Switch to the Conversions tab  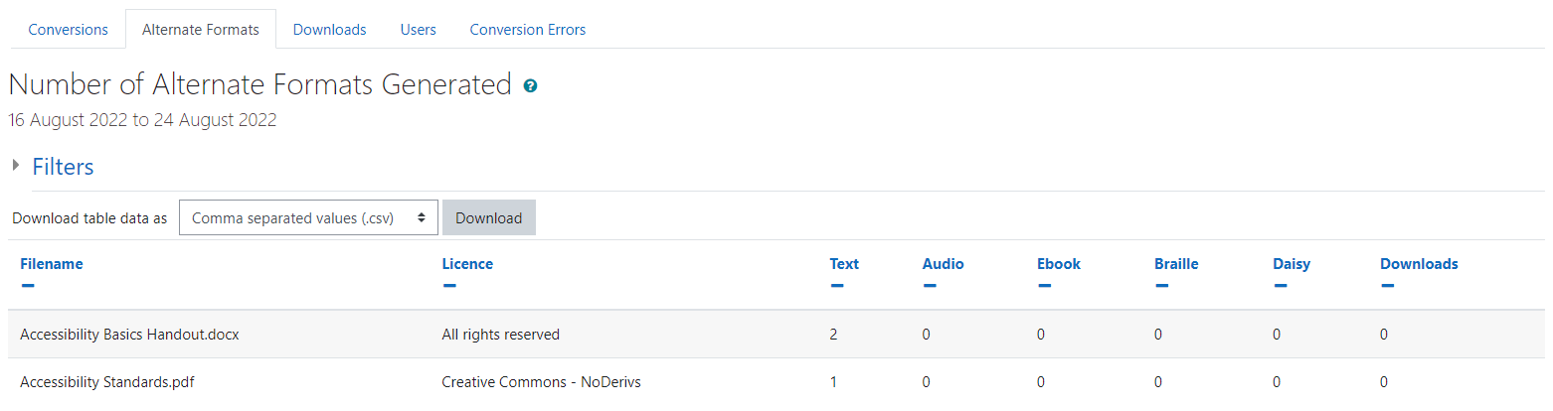pos(68,30)
